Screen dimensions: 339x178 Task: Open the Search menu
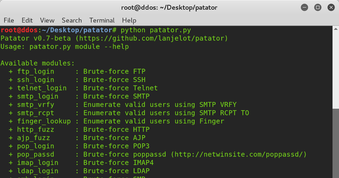point(72,20)
